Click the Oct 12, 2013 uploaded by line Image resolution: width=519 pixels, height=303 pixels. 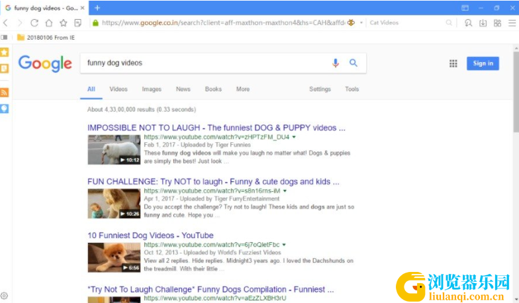pyautogui.click(x=212, y=253)
